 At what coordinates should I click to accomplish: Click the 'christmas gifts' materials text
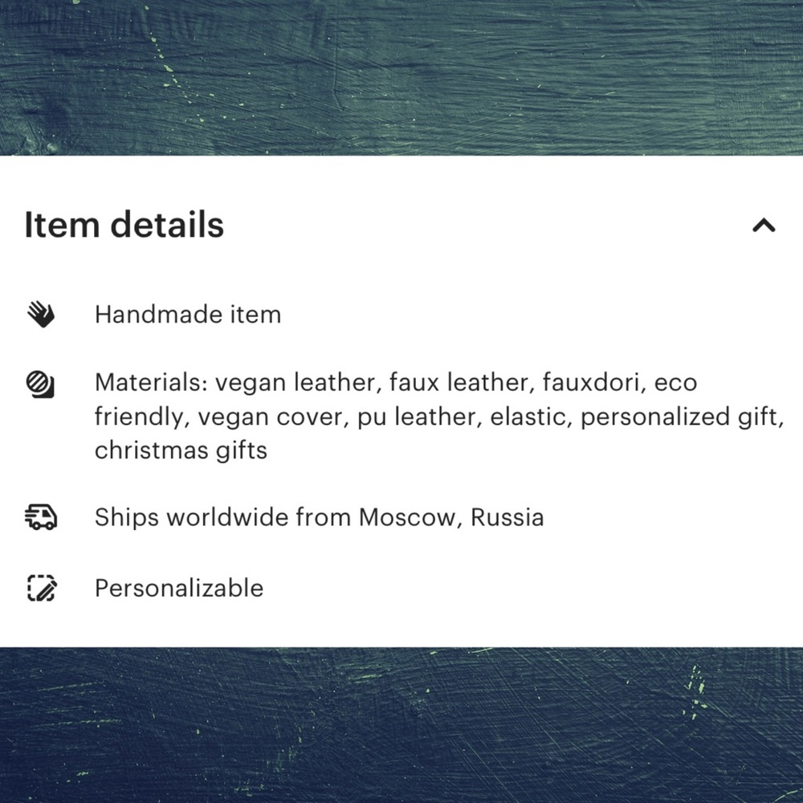(x=181, y=450)
